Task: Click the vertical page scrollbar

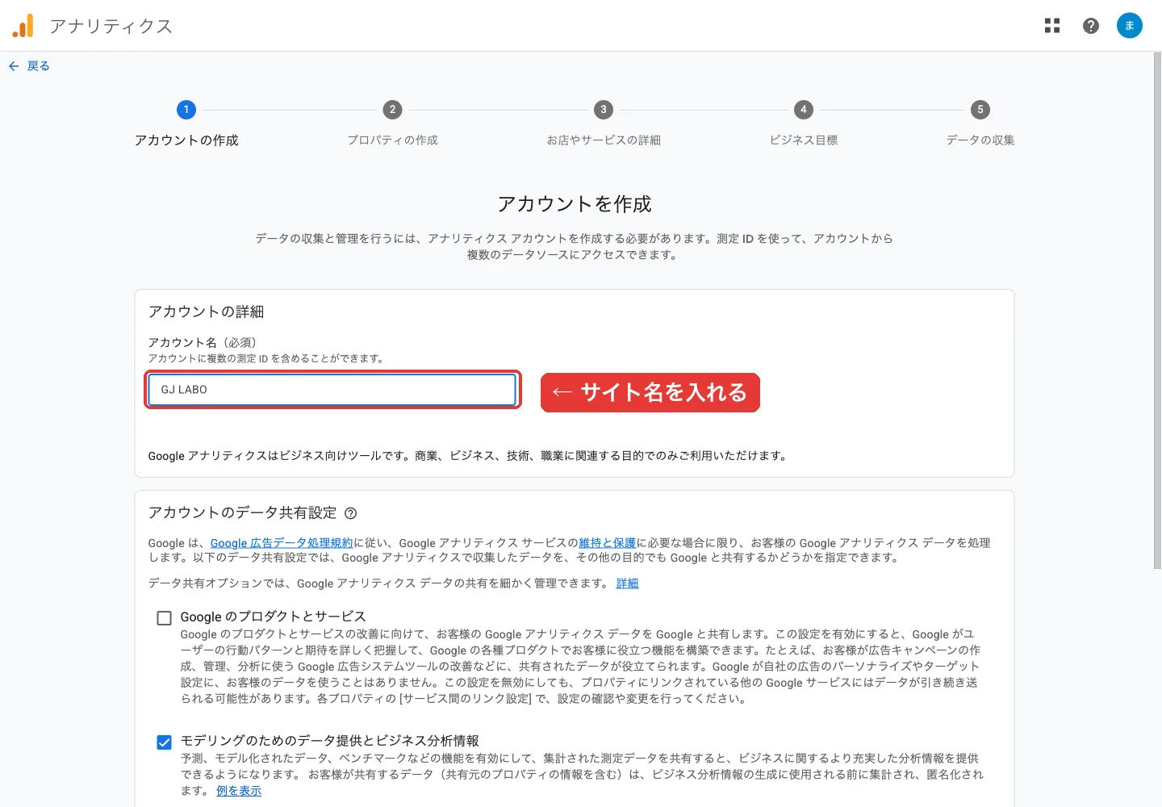Action: (x=1157, y=311)
